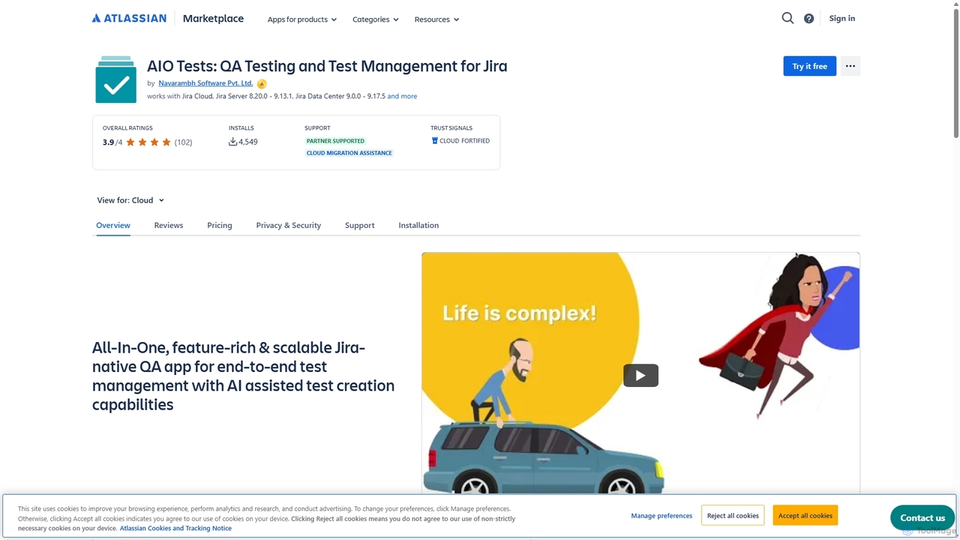Click the Cloud Fortified label
Image resolution: width=960 pixels, height=540 pixels.
point(464,141)
